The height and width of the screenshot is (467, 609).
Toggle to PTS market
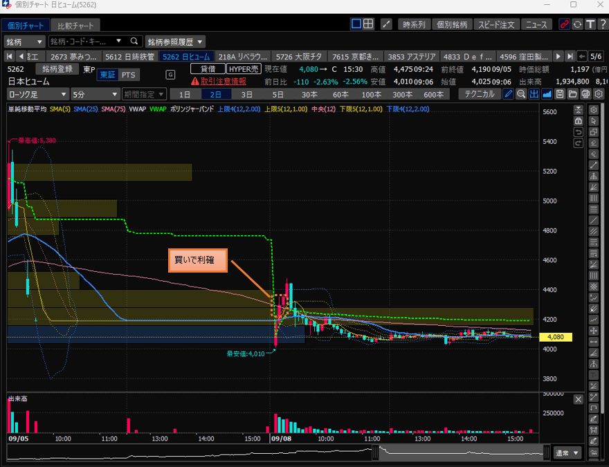click(x=128, y=75)
